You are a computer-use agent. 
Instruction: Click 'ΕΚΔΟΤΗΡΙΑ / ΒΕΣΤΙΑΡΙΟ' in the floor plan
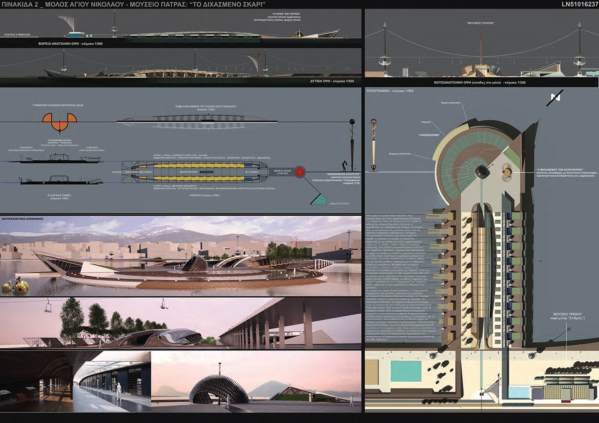tap(139, 172)
